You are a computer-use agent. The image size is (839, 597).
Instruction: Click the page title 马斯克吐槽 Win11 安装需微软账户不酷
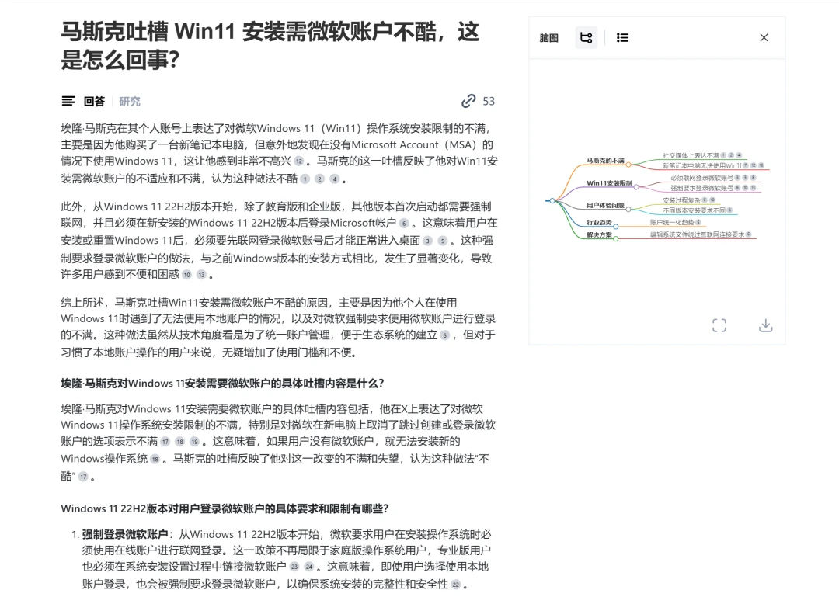(270, 45)
